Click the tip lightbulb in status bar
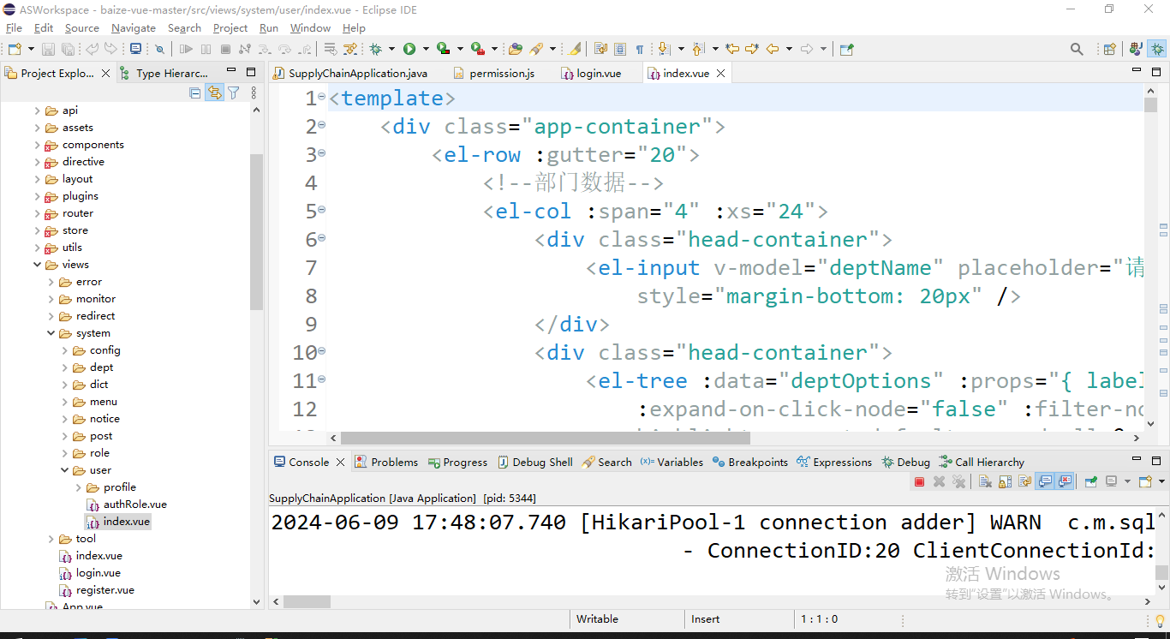The height and width of the screenshot is (639, 1170). coord(1161,620)
